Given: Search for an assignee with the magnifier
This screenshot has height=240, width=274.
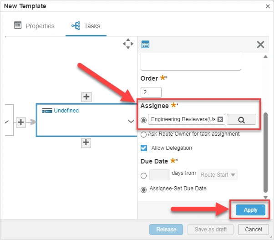Looking at the screenshot, I should [x=241, y=119].
